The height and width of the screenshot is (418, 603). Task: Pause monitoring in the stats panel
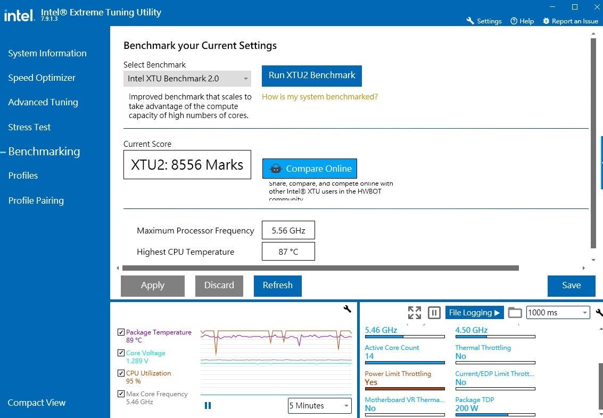(434, 313)
